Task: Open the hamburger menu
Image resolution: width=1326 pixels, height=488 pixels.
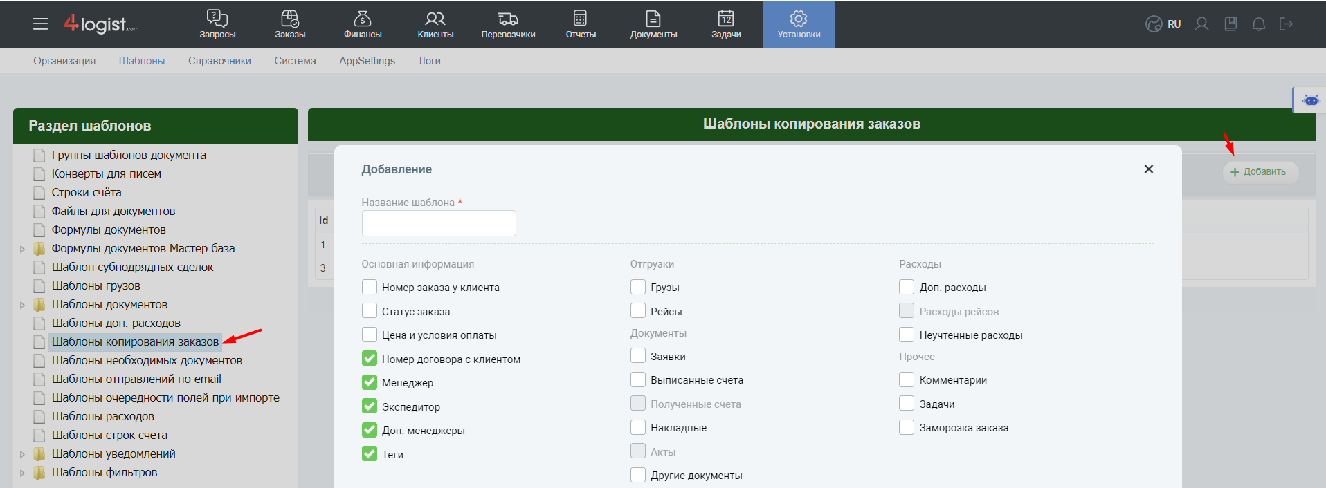Action: pos(41,24)
